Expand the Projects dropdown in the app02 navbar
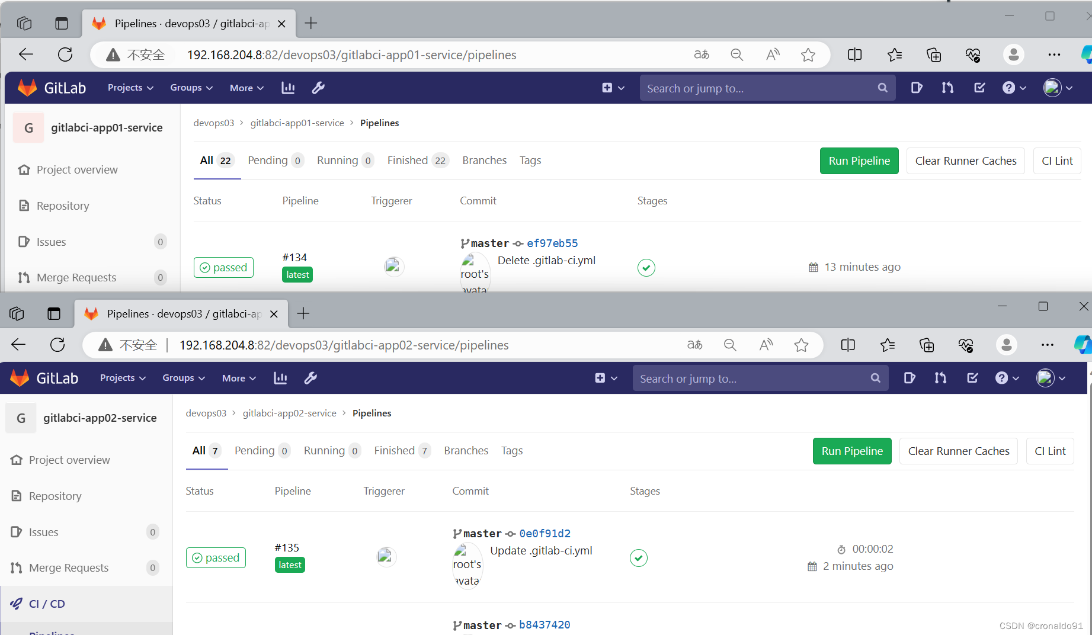The width and height of the screenshot is (1092, 635). tap(123, 378)
